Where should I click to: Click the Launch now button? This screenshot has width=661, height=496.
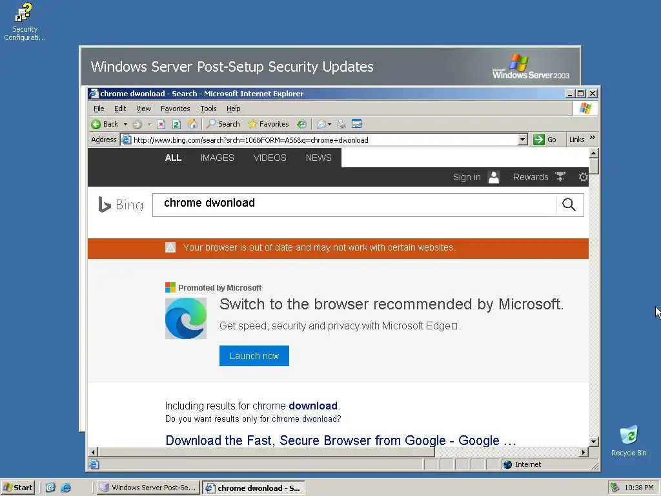pos(254,356)
